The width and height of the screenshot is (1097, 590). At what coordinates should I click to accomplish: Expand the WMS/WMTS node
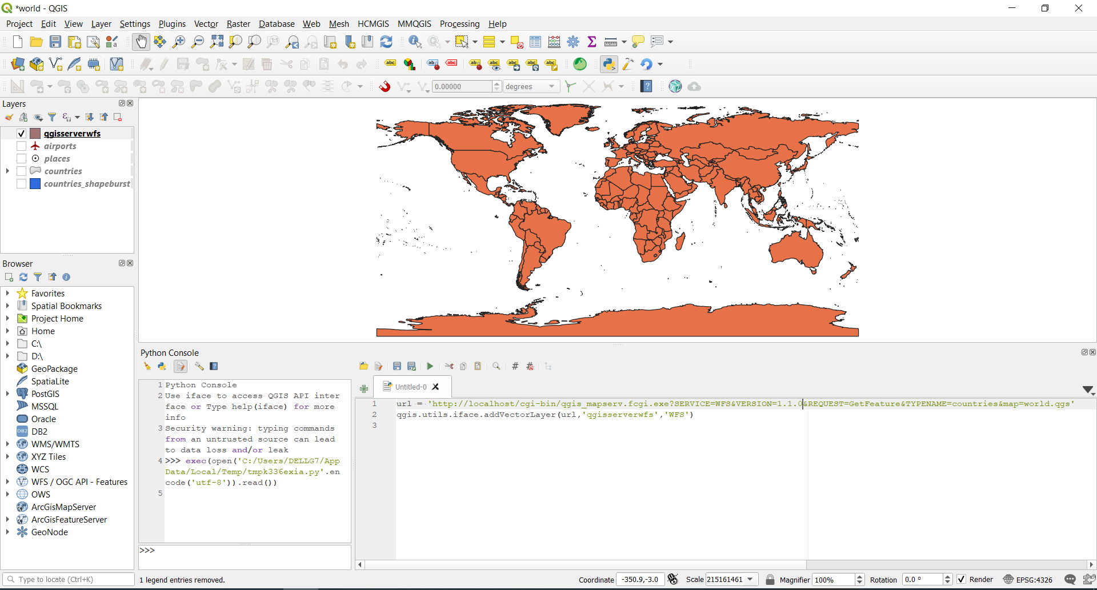pos(7,444)
